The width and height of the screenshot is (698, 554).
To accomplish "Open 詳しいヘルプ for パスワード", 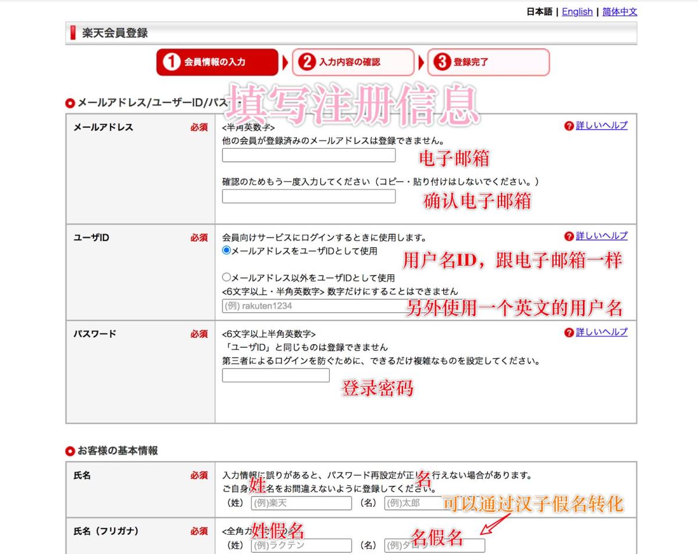I will [x=601, y=333].
